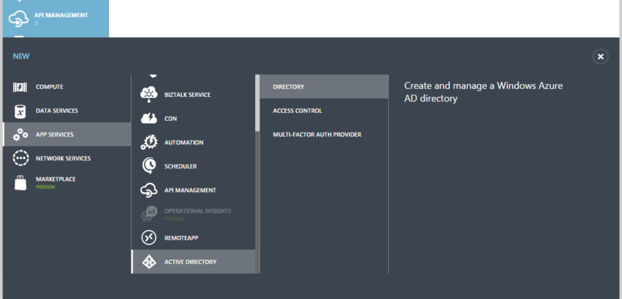This screenshot has height=299, width=622.
Task: Open API Management tile in left sidebar
Action: [56, 19]
